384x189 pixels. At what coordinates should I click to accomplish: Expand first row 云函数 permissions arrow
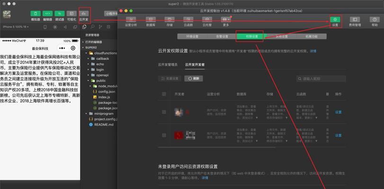pos(316,118)
